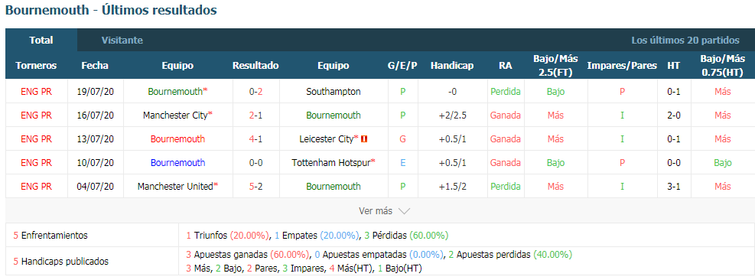Click the G/E/P column header

point(402,66)
